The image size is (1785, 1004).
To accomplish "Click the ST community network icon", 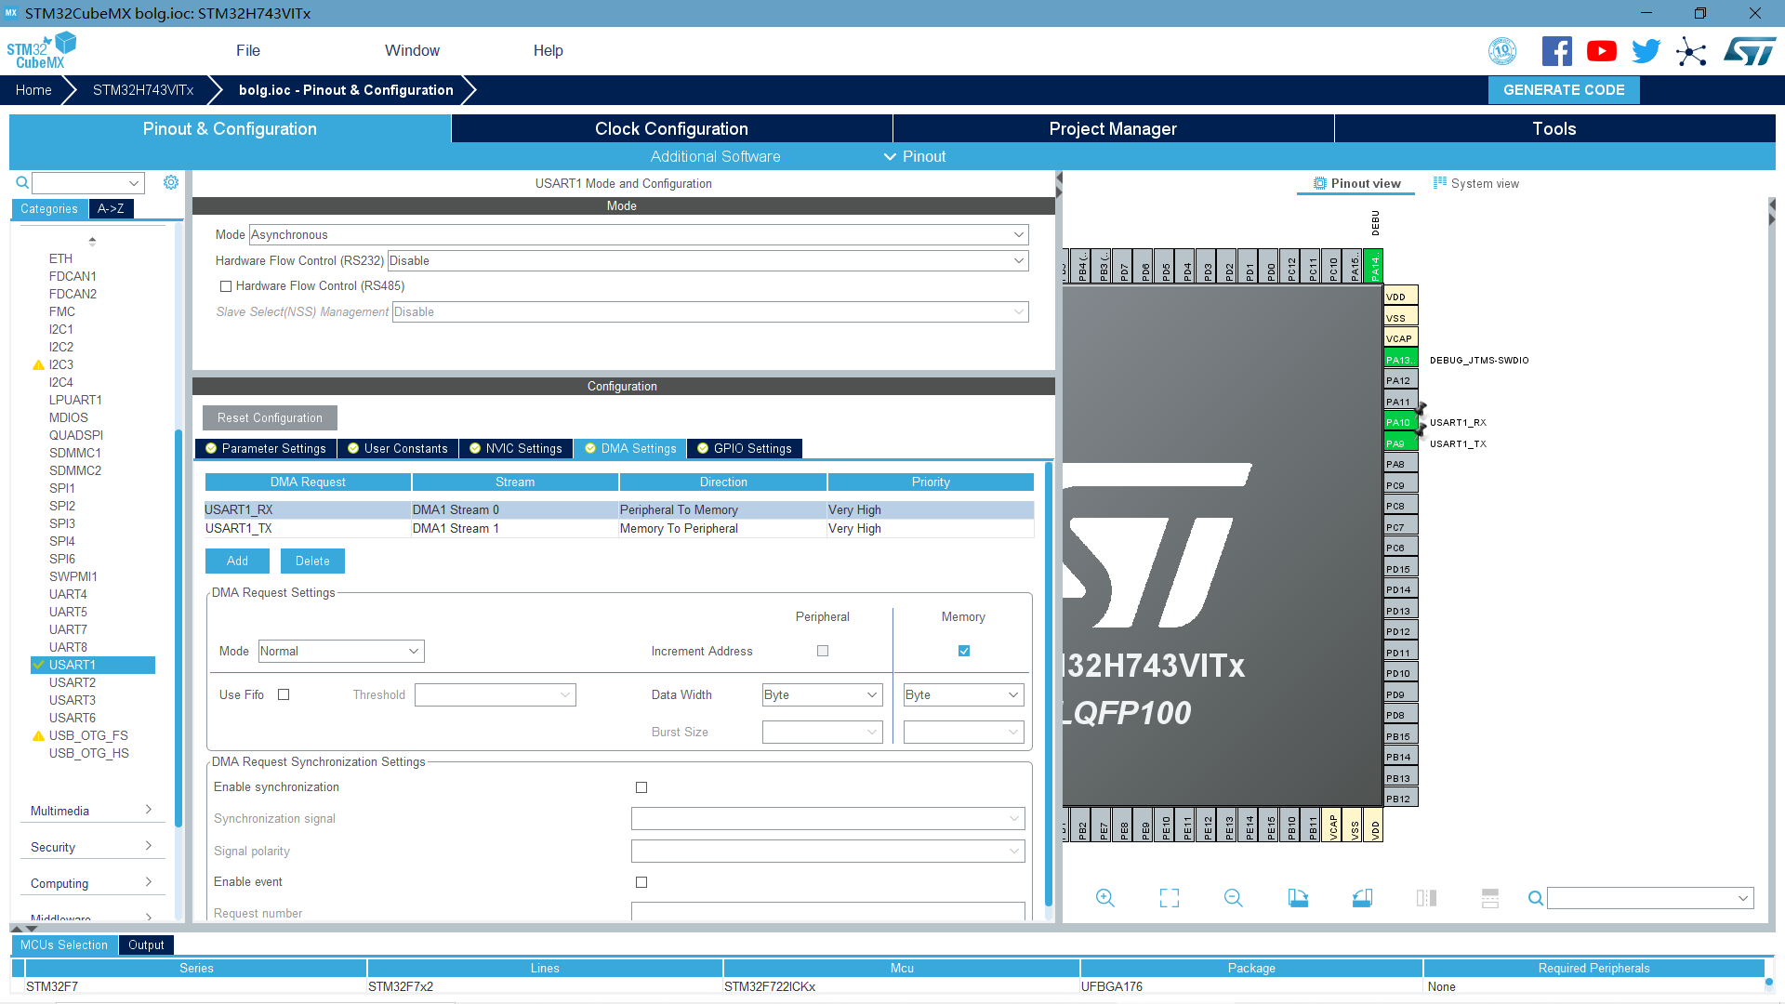I will (x=1691, y=51).
